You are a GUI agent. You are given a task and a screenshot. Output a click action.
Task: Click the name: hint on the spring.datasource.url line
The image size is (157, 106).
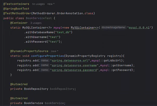[x=45, y=60]
